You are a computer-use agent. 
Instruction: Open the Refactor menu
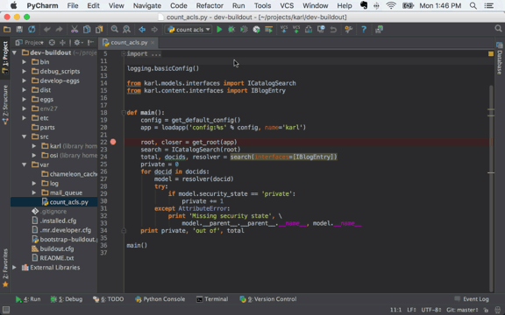210,5
